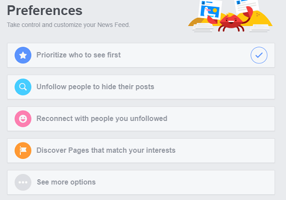Click empty area of Unfollow people row
Viewport: 286px width, 200px height.
(213, 87)
